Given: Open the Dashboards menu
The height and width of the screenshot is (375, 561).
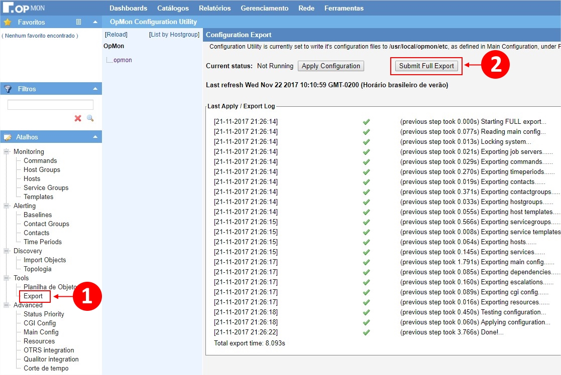Looking at the screenshot, I should click(x=128, y=8).
